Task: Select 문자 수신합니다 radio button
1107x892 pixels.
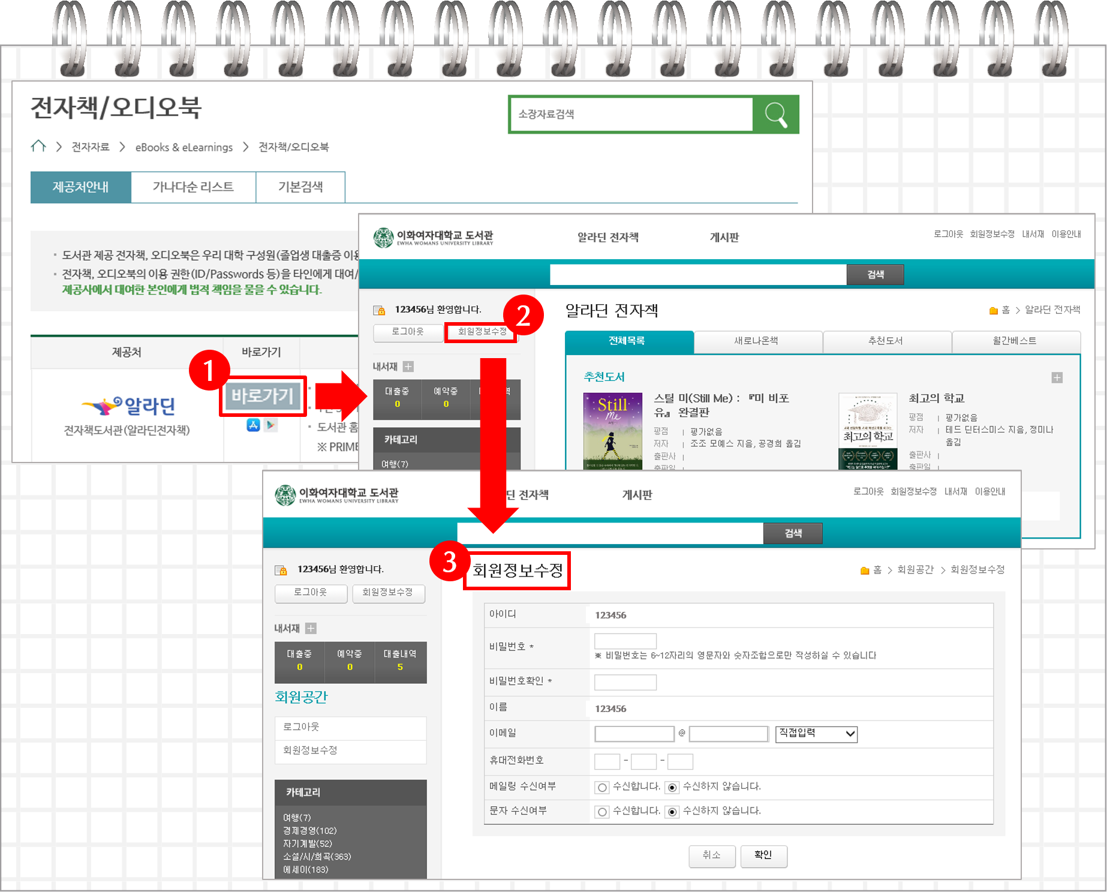Action: (603, 812)
